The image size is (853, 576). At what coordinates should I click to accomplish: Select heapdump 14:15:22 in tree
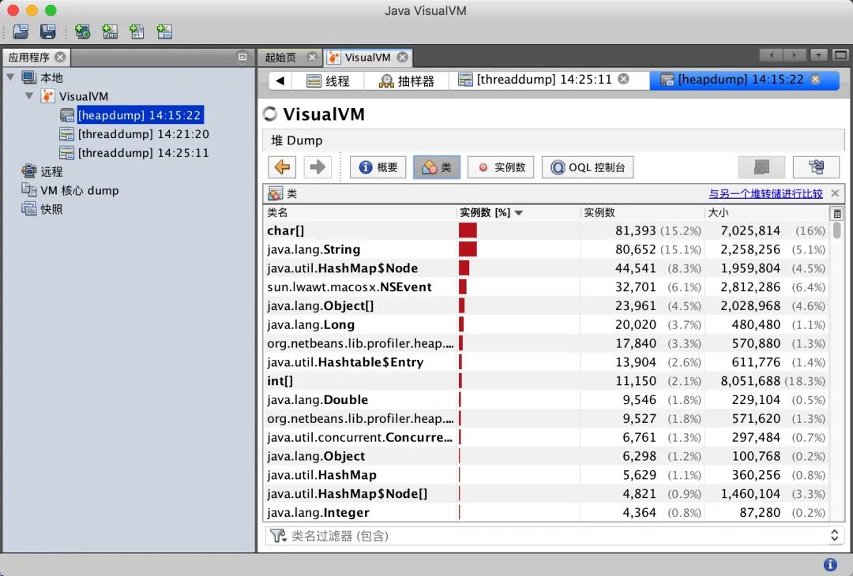pyautogui.click(x=132, y=115)
